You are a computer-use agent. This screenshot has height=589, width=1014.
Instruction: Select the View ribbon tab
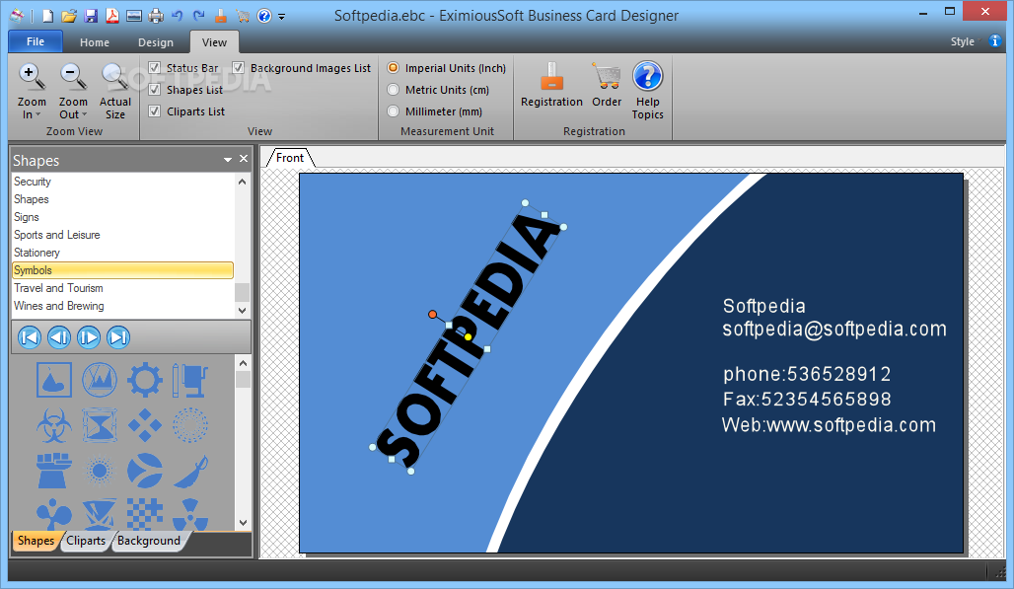(214, 42)
